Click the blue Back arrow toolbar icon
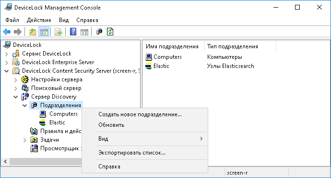Image resolution: width=331 pixels, height=178 pixels. 7,32
